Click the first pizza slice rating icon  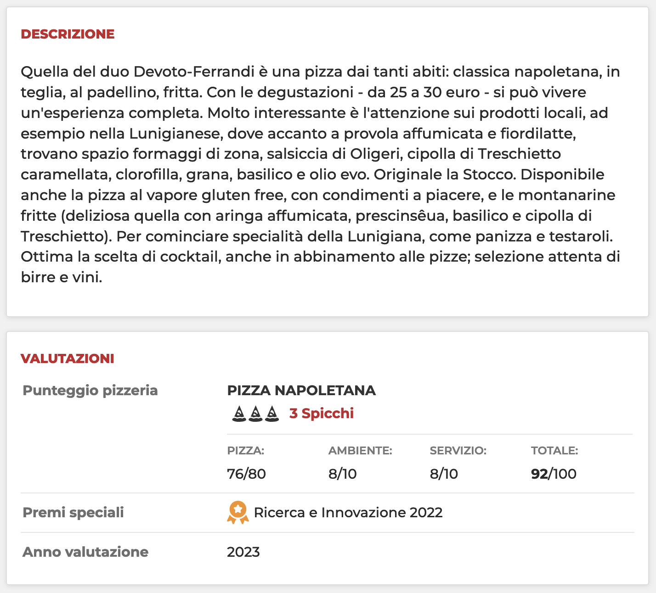tap(238, 414)
